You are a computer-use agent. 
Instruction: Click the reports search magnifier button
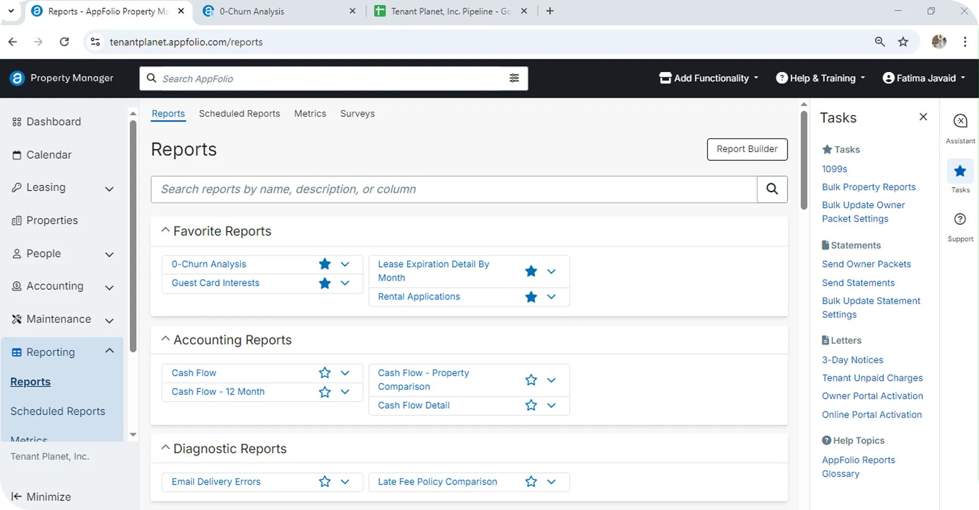tap(772, 189)
